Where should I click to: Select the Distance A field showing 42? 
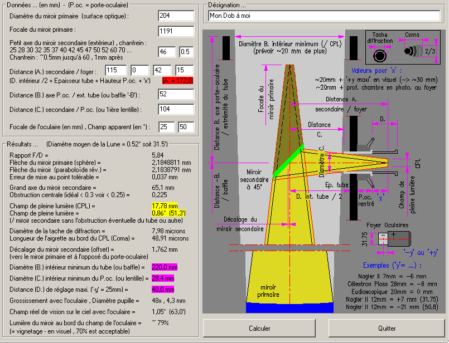162,70
